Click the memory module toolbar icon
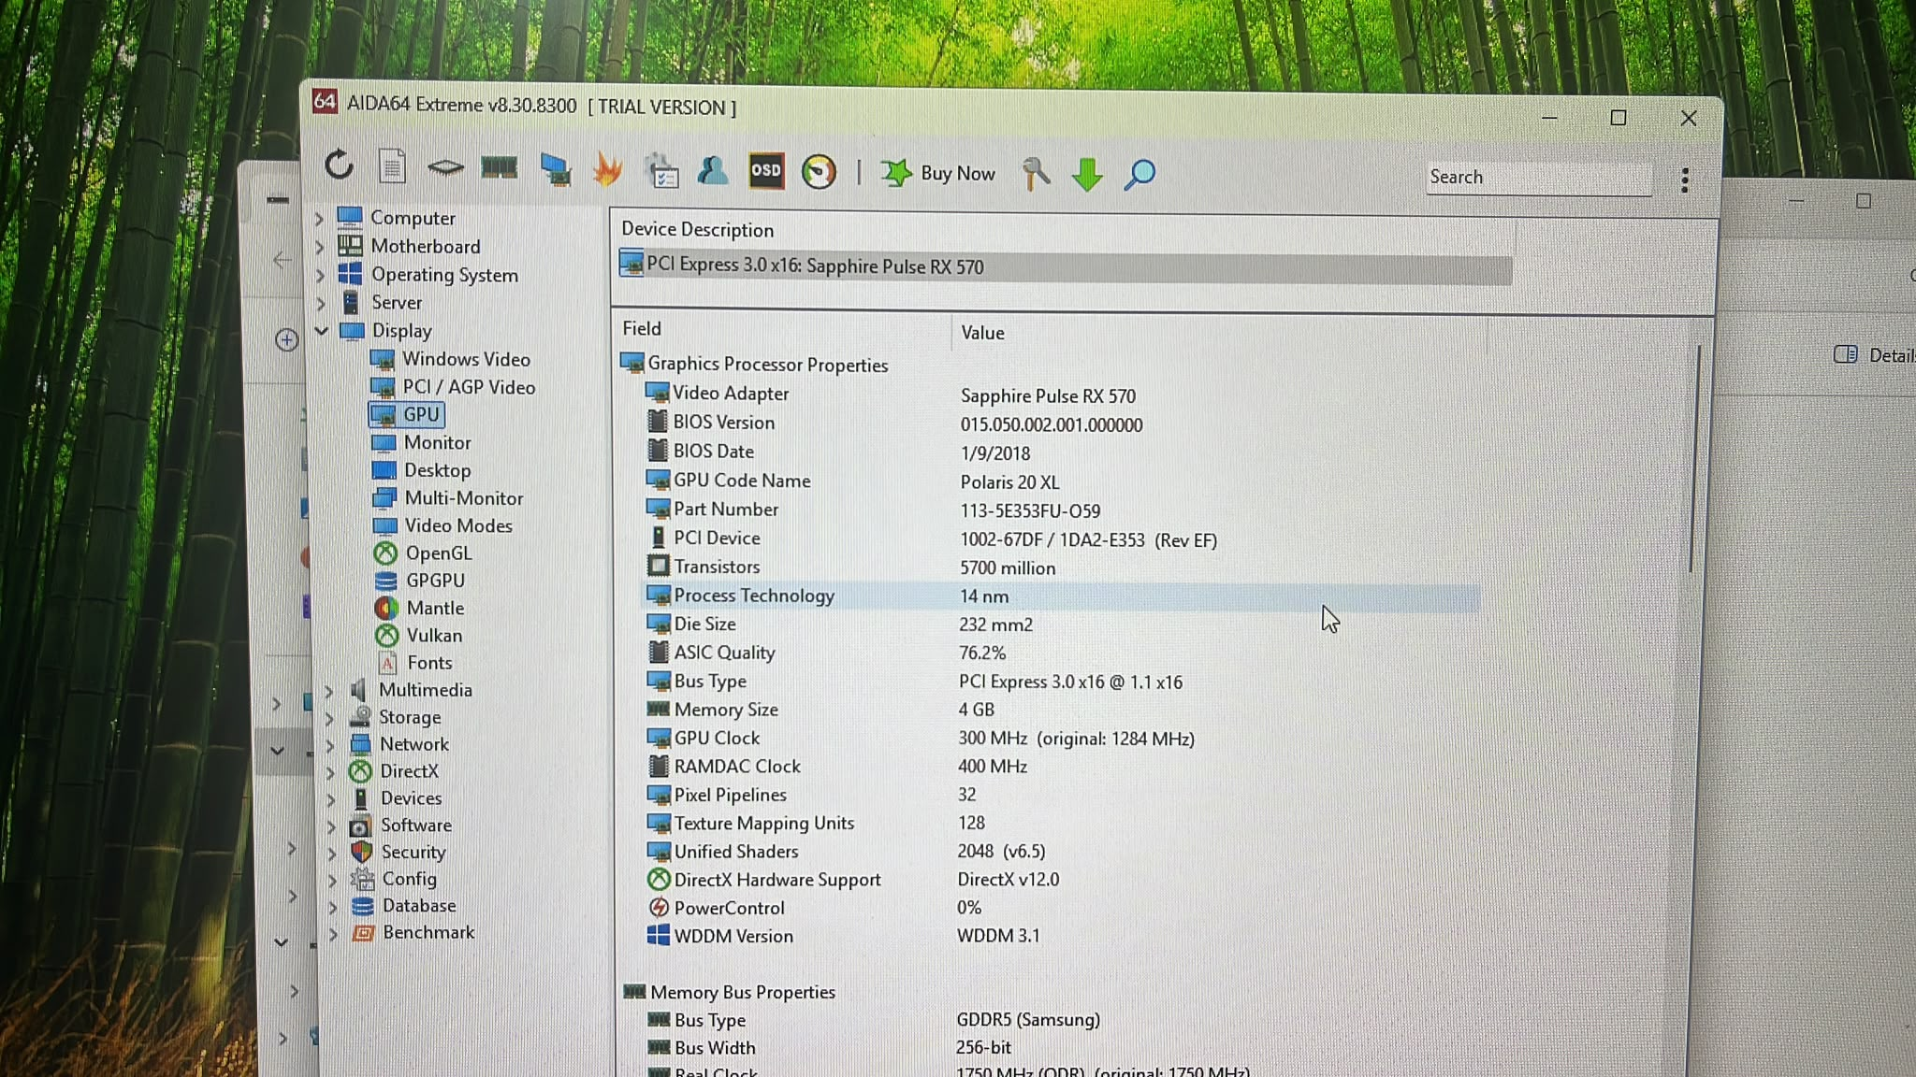 (499, 168)
